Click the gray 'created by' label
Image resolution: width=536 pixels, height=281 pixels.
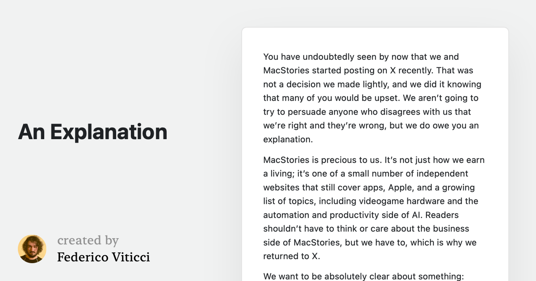point(88,241)
